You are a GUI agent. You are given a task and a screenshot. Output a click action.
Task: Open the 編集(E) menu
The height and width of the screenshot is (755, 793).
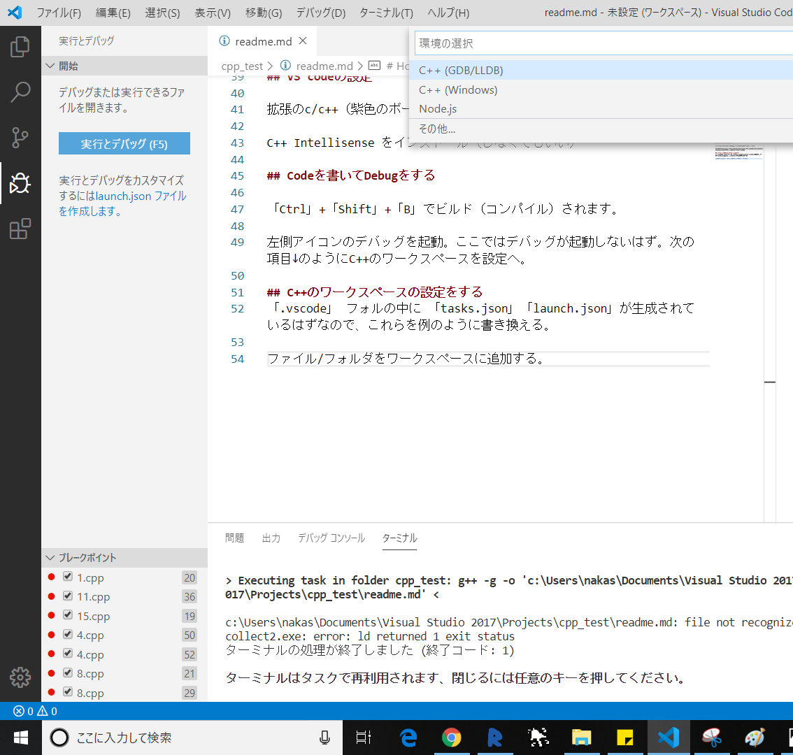(x=113, y=13)
